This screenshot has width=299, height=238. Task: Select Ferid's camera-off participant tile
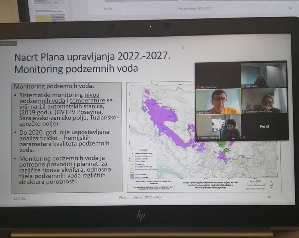coord(264,126)
